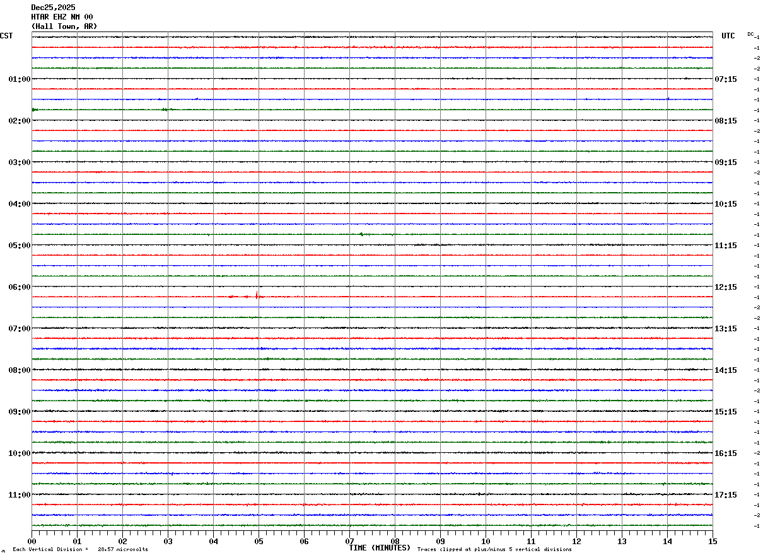Select the 01:00 CST time label
763x558 pixels.
[x=20, y=79]
